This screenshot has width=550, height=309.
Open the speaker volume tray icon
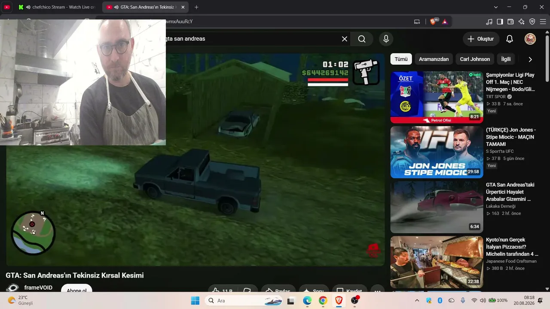click(x=483, y=300)
